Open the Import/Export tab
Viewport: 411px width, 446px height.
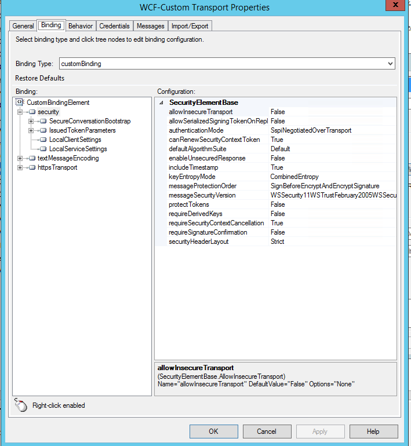pos(190,26)
